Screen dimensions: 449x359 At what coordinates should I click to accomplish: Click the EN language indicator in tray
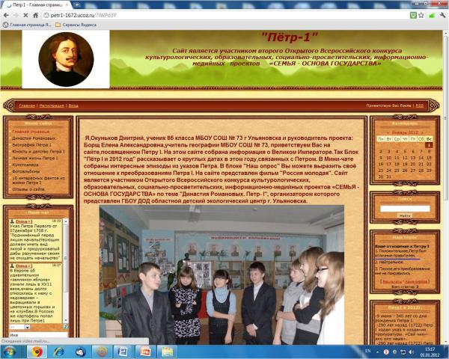point(367,351)
